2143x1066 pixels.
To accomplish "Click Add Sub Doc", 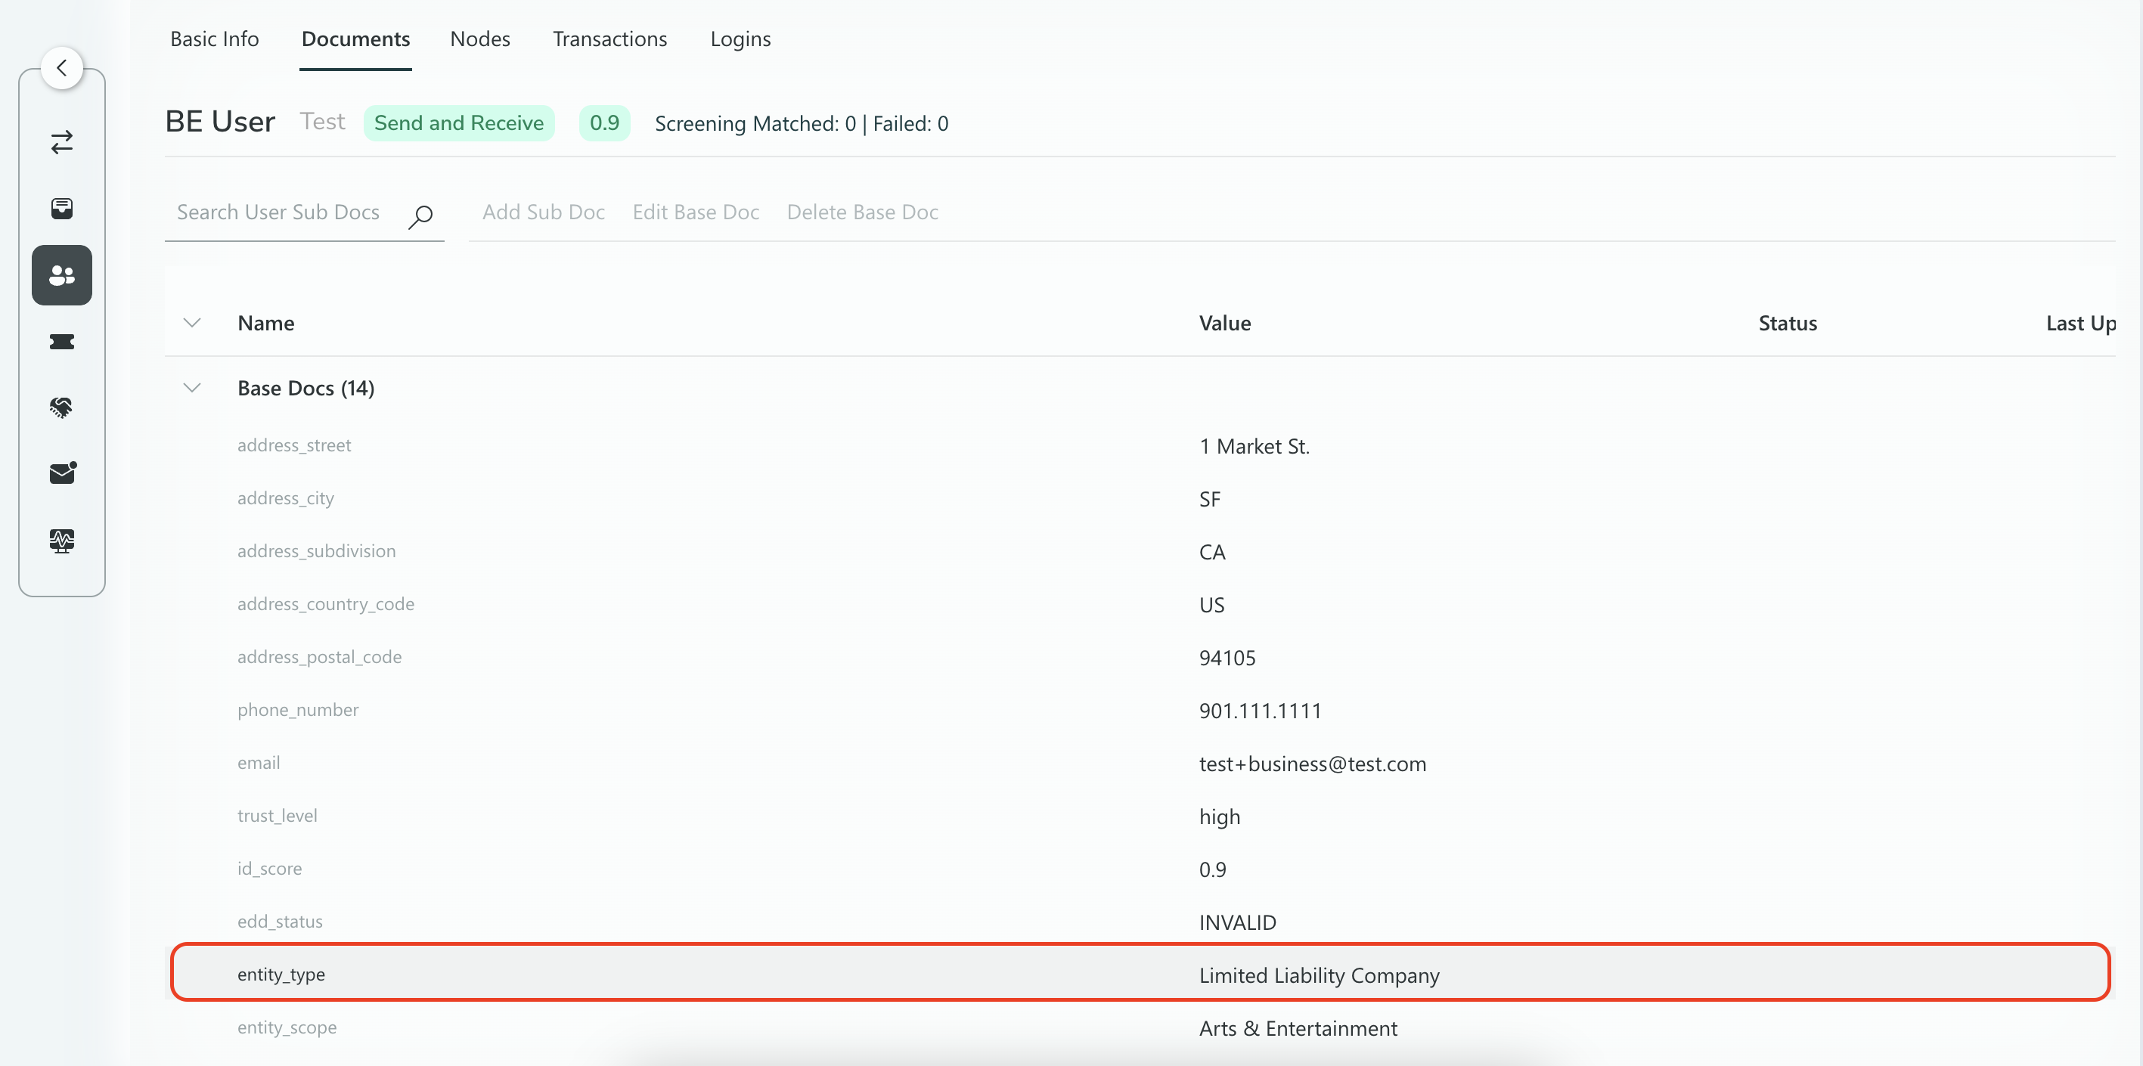I will [543, 212].
